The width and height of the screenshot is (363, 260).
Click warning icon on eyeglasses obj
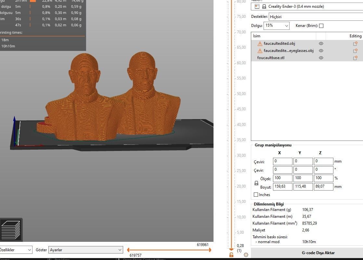tap(260, 51)
